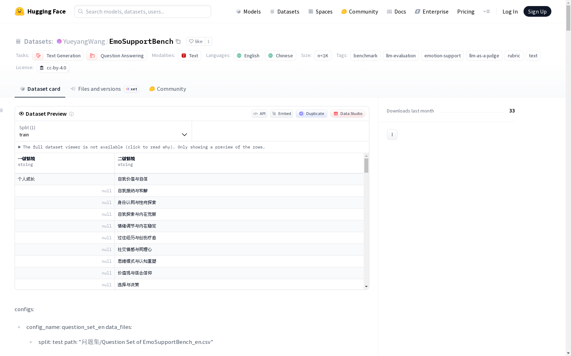The height and width of the screenshot is (356, 571).
Task: Open the dataset Community tab
Action: (168, 89)
